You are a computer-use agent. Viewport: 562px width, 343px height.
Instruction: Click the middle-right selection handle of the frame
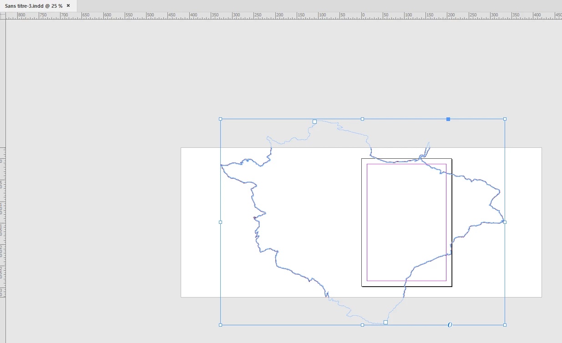(505, 222)
